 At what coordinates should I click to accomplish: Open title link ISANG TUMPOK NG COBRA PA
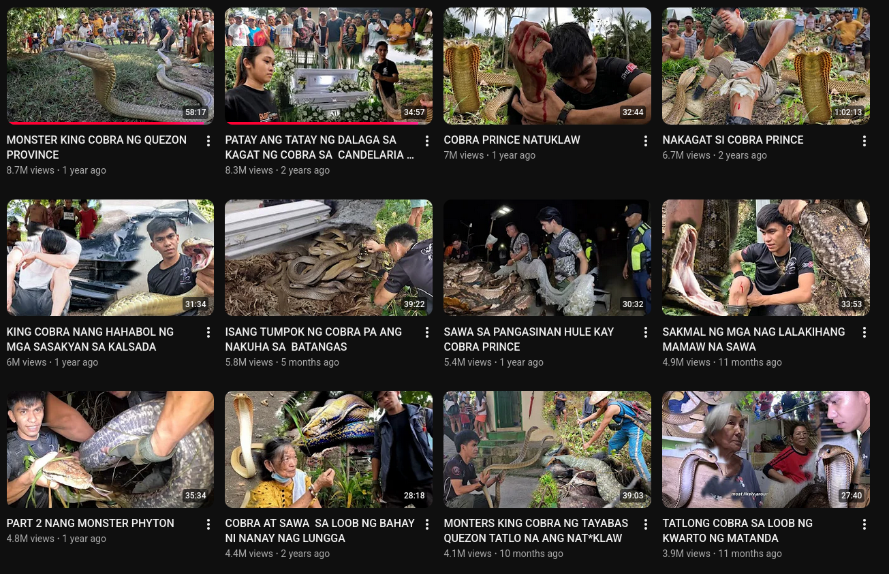point(313,339)
